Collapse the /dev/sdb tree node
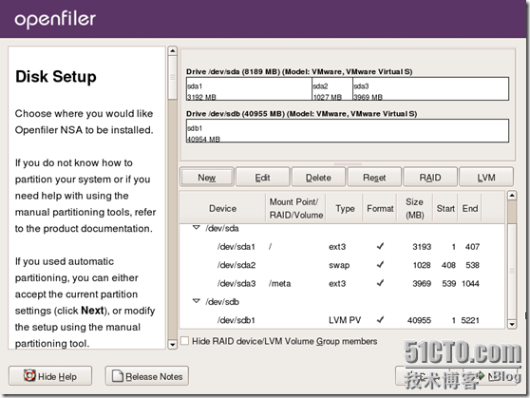The width and height of the screenshot is (530, 398). pyautogui.click(x=196, y=300)
